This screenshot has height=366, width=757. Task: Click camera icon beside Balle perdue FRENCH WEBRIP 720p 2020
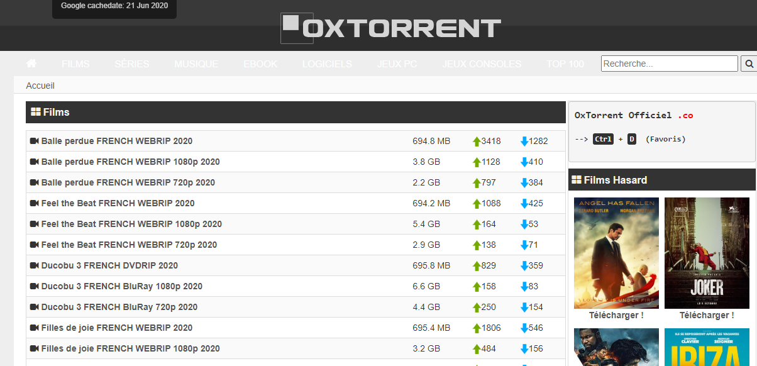click(35, 182)
